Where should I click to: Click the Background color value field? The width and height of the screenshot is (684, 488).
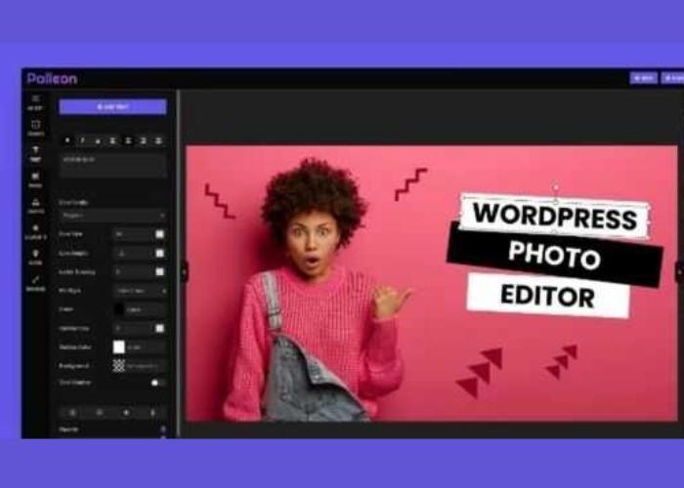pyautogui.click(x=147, y=366)
